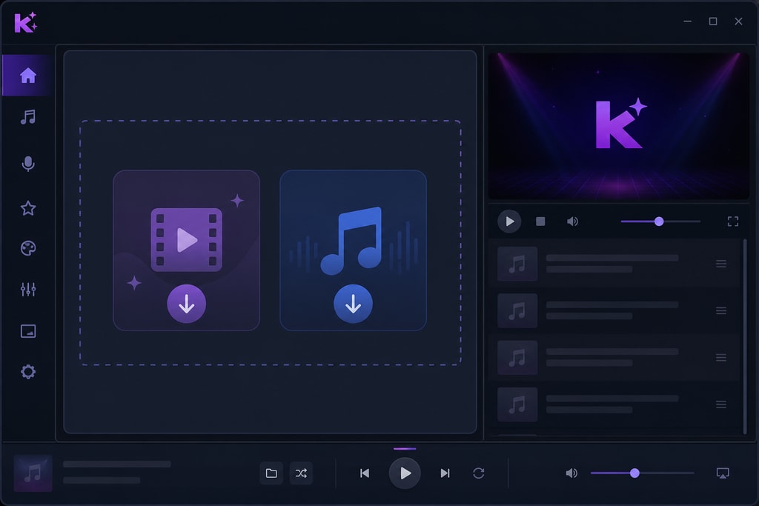Toggle repeat in the bottom player bar
The image size is (759, 506).
478,473
